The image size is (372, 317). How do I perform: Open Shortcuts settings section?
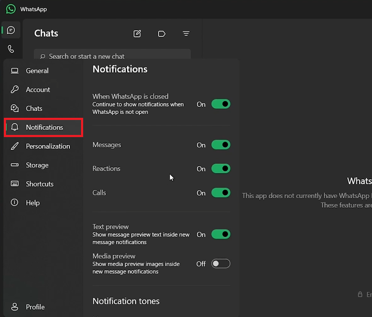(x=43, y=184)
